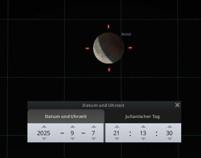Increase the year with the up arrow
The image size is (201, 158).
[44, 127]
